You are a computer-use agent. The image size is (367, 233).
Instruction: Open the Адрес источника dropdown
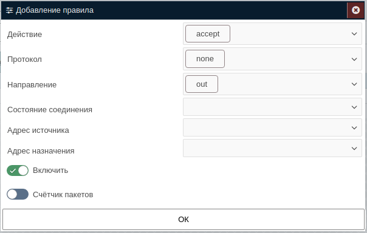(x=272, y=127)
